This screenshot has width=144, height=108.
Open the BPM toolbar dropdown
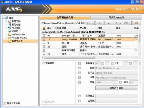(127, 23)
